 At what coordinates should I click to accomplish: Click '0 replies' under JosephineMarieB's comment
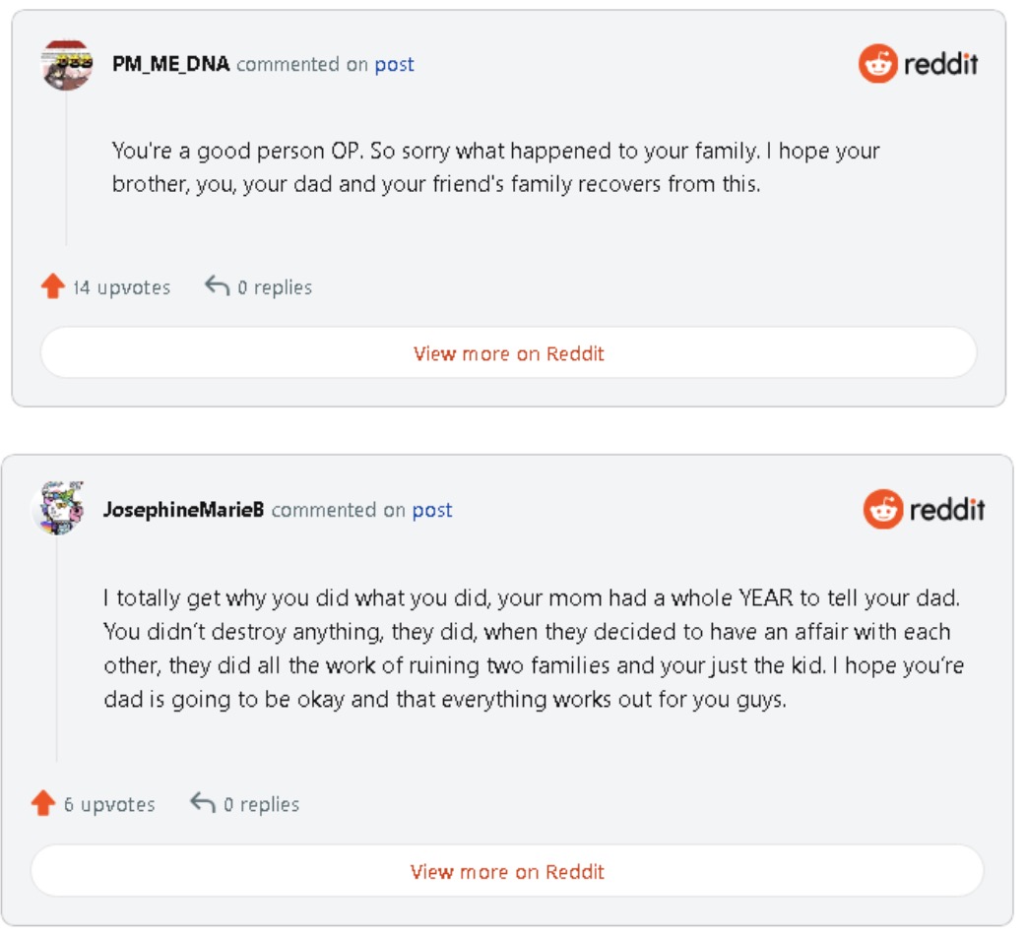click(261, 804)
